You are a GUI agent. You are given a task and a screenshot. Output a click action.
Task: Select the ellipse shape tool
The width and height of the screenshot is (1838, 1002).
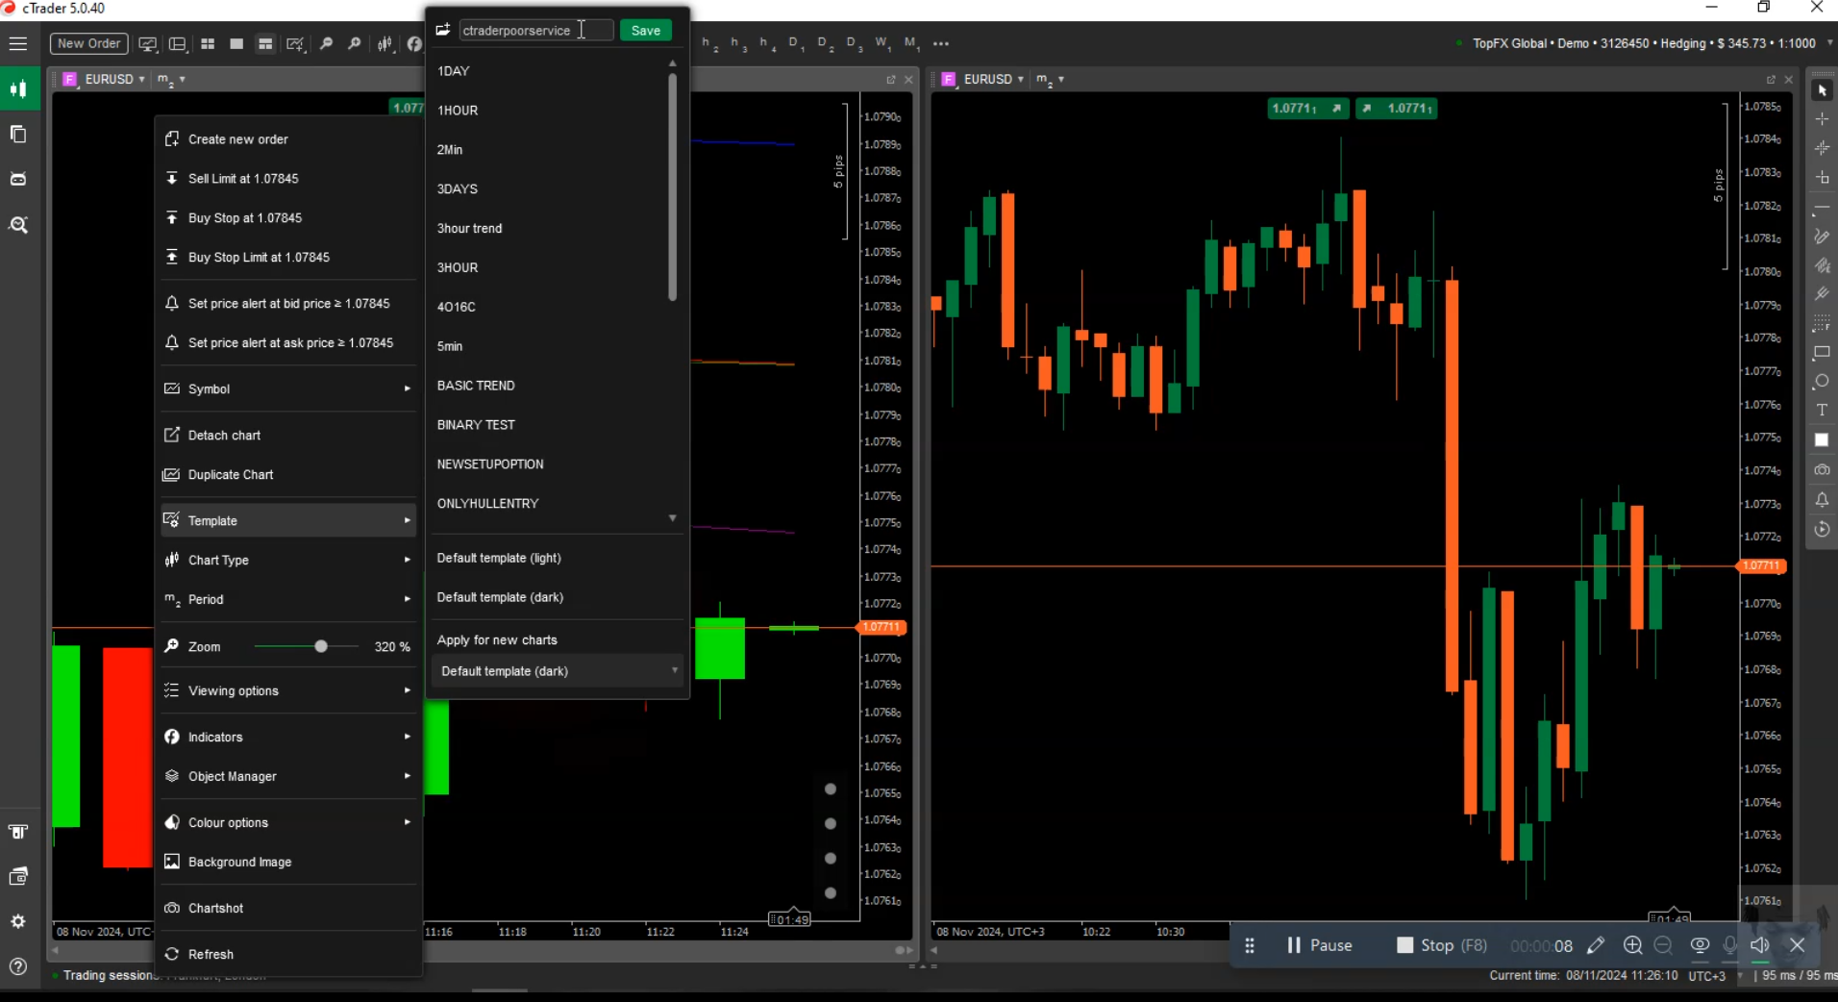(x=1822, y=382)
